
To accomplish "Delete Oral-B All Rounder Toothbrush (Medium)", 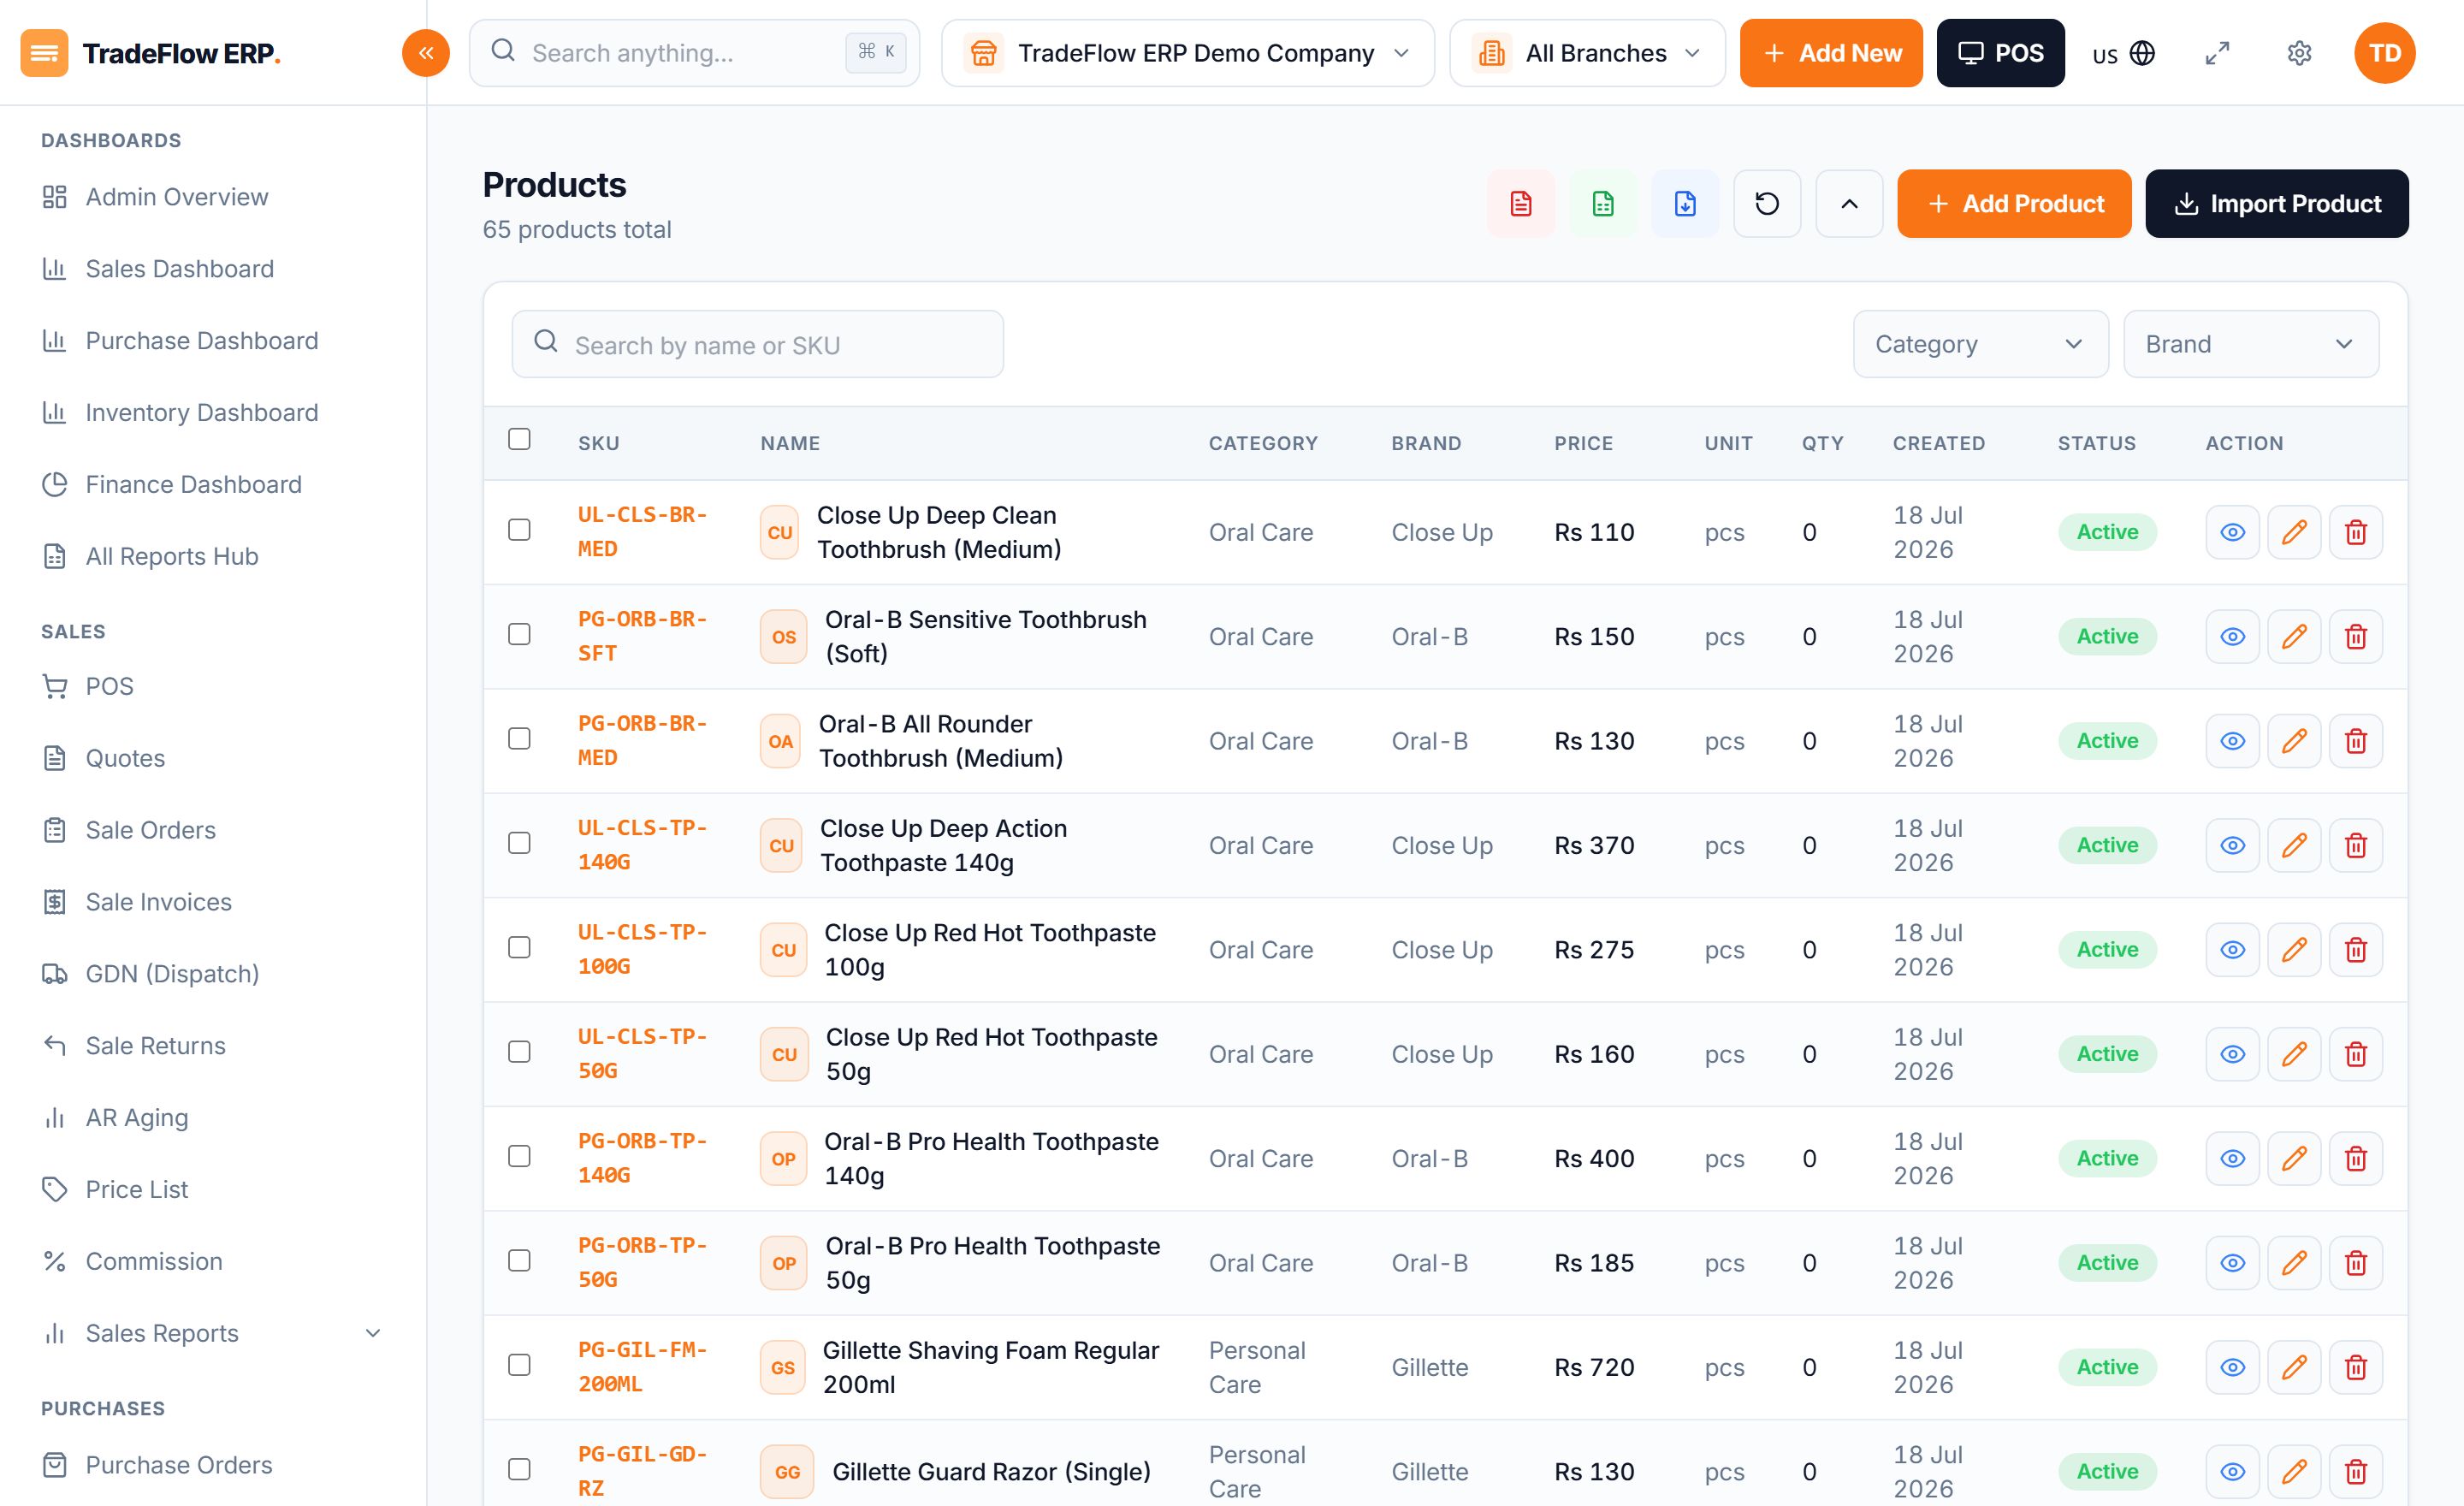I will point(2356,741).
